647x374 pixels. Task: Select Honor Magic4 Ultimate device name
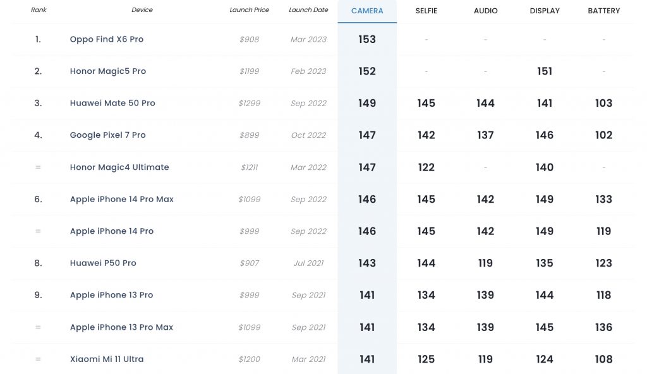(119, 167)
